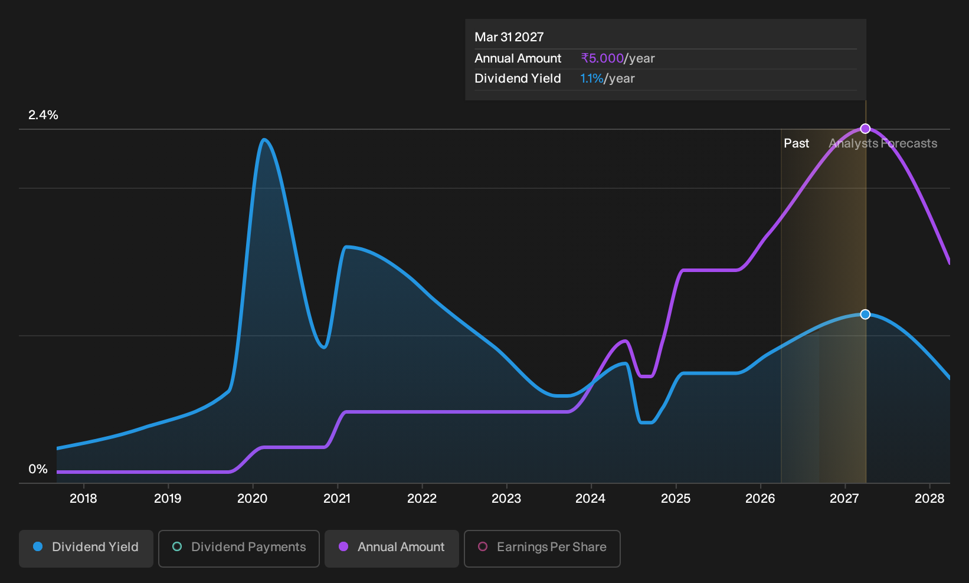The width and height of the screenshot is (969, 583).
Task: Click the 2027 x-axis year label
Action: [844, 499]
